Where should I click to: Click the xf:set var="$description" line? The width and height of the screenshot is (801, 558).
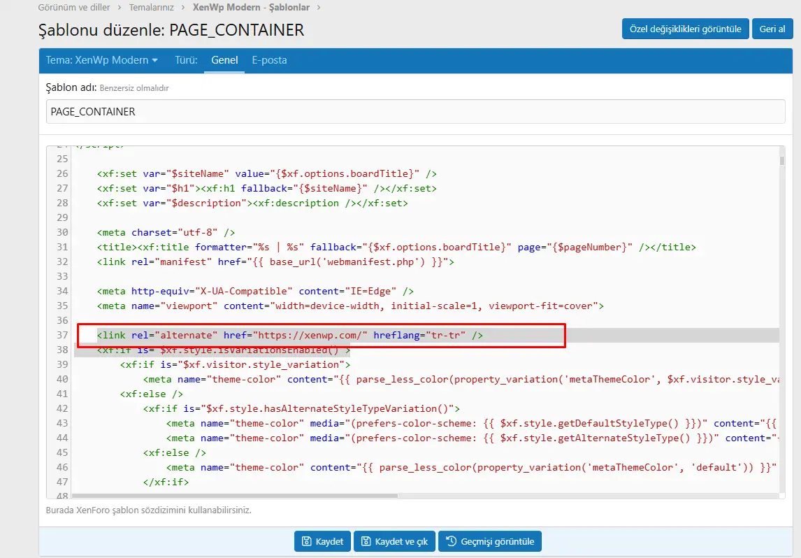(252, 203)
